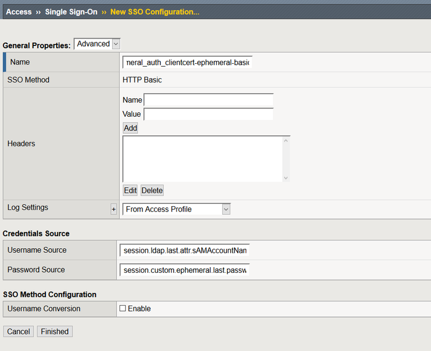Click New SSO Configuration breadcrumb title
This screenshot has height=351, width=431.
pyautogui.click(x=155, y=11)
